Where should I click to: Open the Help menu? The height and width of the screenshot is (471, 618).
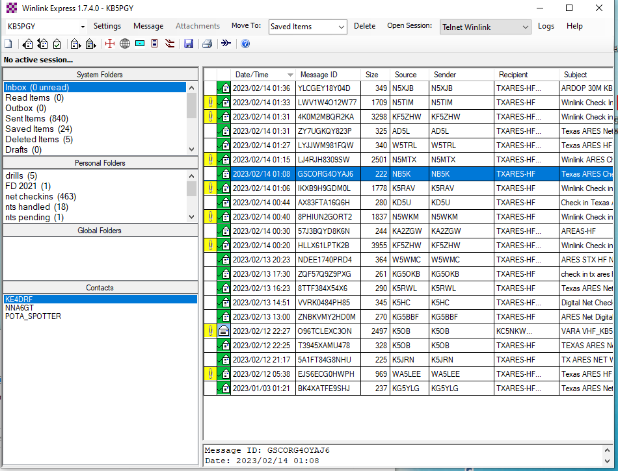pos(574,26)
